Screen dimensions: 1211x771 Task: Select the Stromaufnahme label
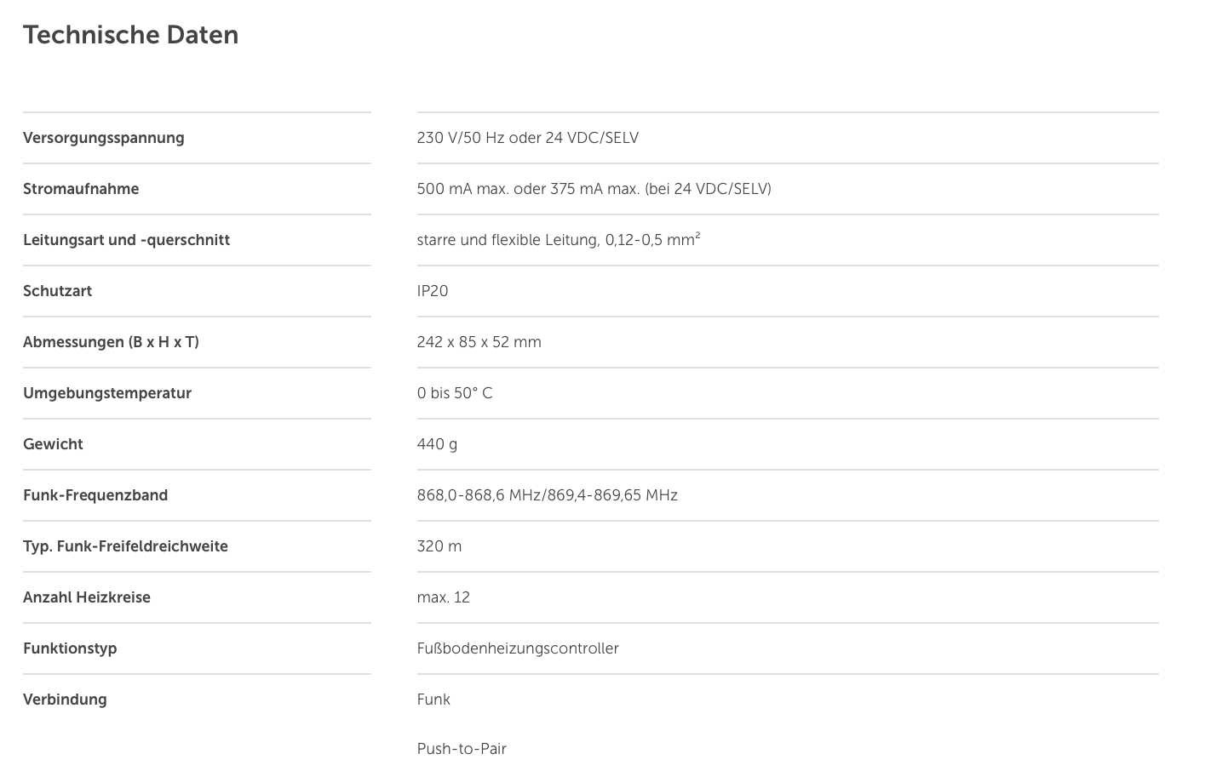coord(81,189)
